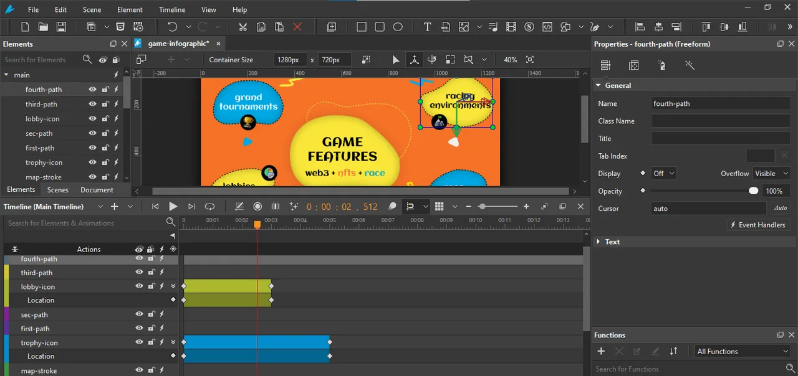Switch to the Scenes tab
This screenshot has height=376, width=798.
tap(58, 190)
